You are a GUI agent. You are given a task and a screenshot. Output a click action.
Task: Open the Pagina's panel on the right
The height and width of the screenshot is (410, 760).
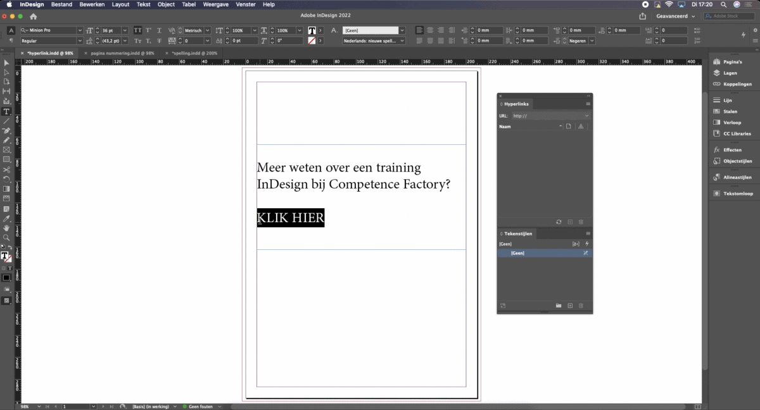[731, 62]
